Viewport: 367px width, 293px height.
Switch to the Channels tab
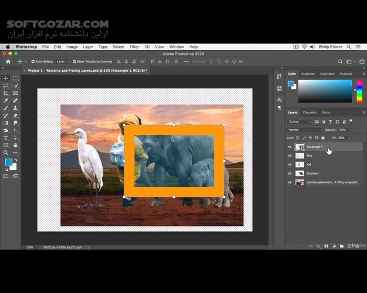click(309, 112)
